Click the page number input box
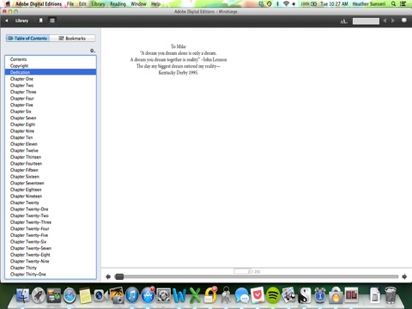The image size is (412, 309). 242,271
